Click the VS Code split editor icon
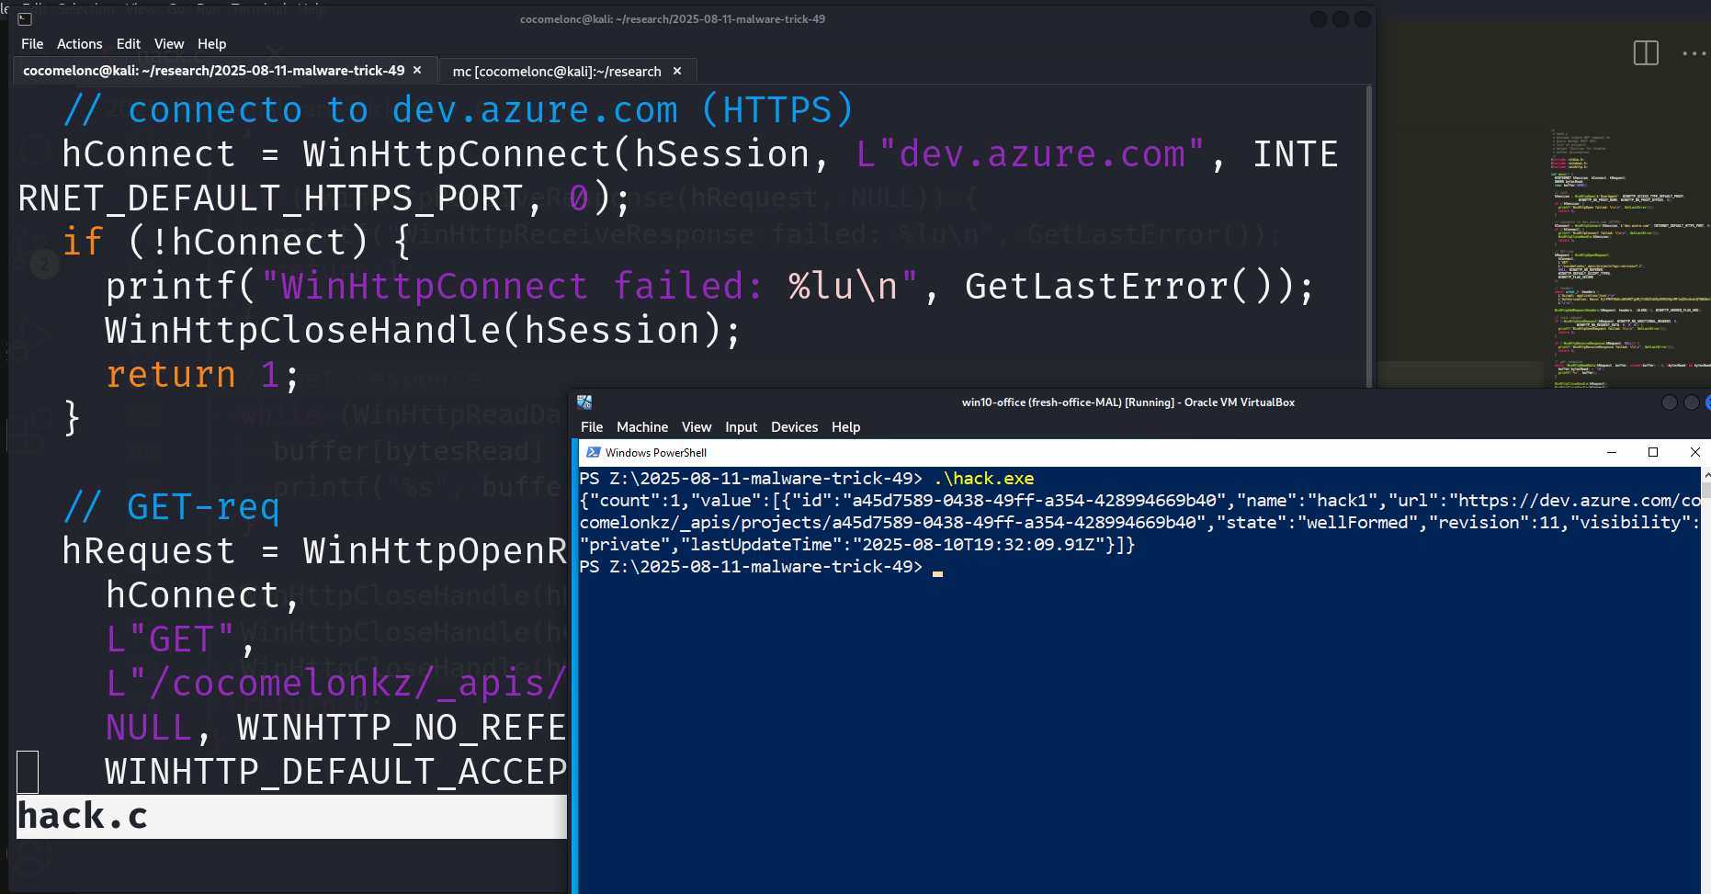This screenshot has width=1711, height=894. (x=1646, y=53)
